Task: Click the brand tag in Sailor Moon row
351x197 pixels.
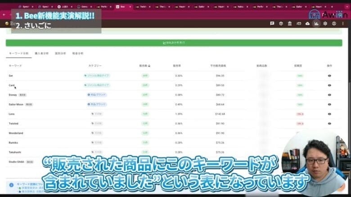Action: click(97, 104)
